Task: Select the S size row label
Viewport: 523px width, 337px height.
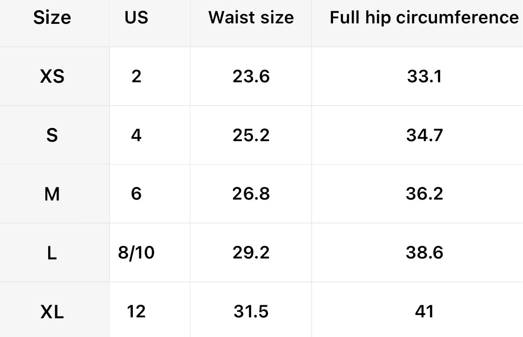Action: (x=52, y=135)
